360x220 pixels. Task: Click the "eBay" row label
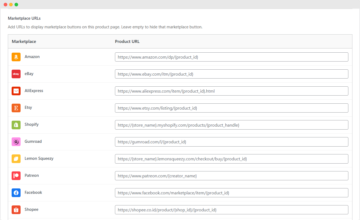tap(29, 74)
